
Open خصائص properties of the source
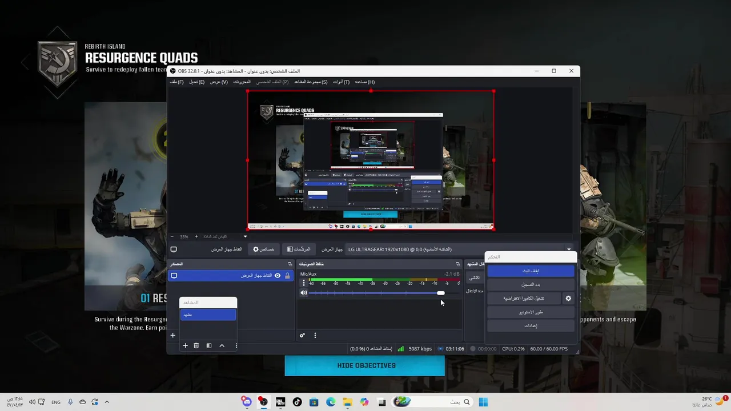point(264,249)
